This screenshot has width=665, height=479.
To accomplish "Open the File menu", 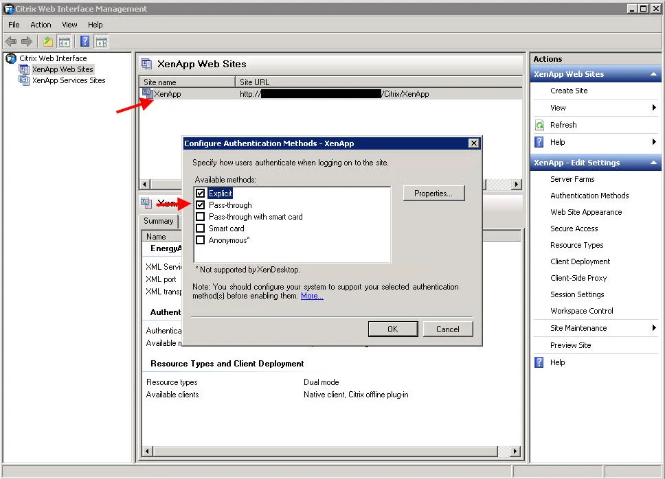I will point(14,25).
